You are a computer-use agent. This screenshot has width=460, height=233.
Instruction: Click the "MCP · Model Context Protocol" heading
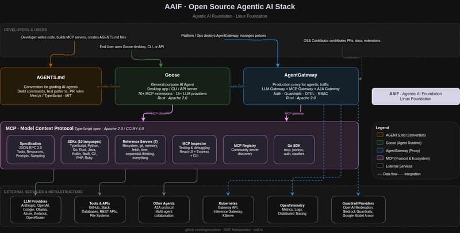click(40, 129)
